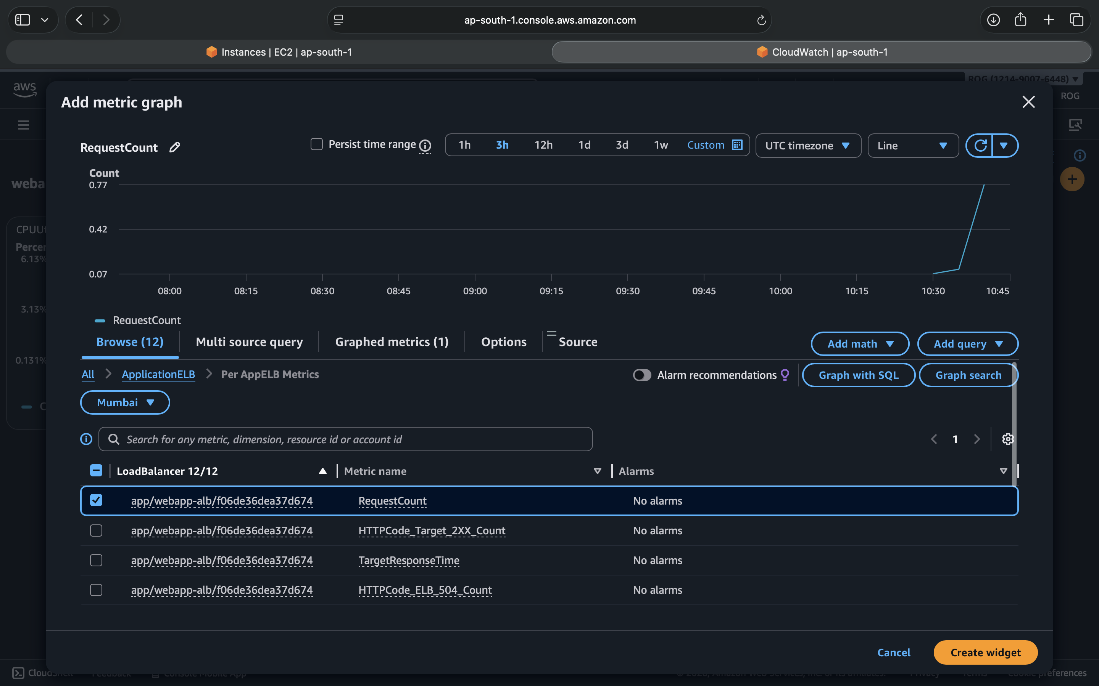Open the Mumbai region dropdown
This screenshot has width=1099, height=686.
125,402
